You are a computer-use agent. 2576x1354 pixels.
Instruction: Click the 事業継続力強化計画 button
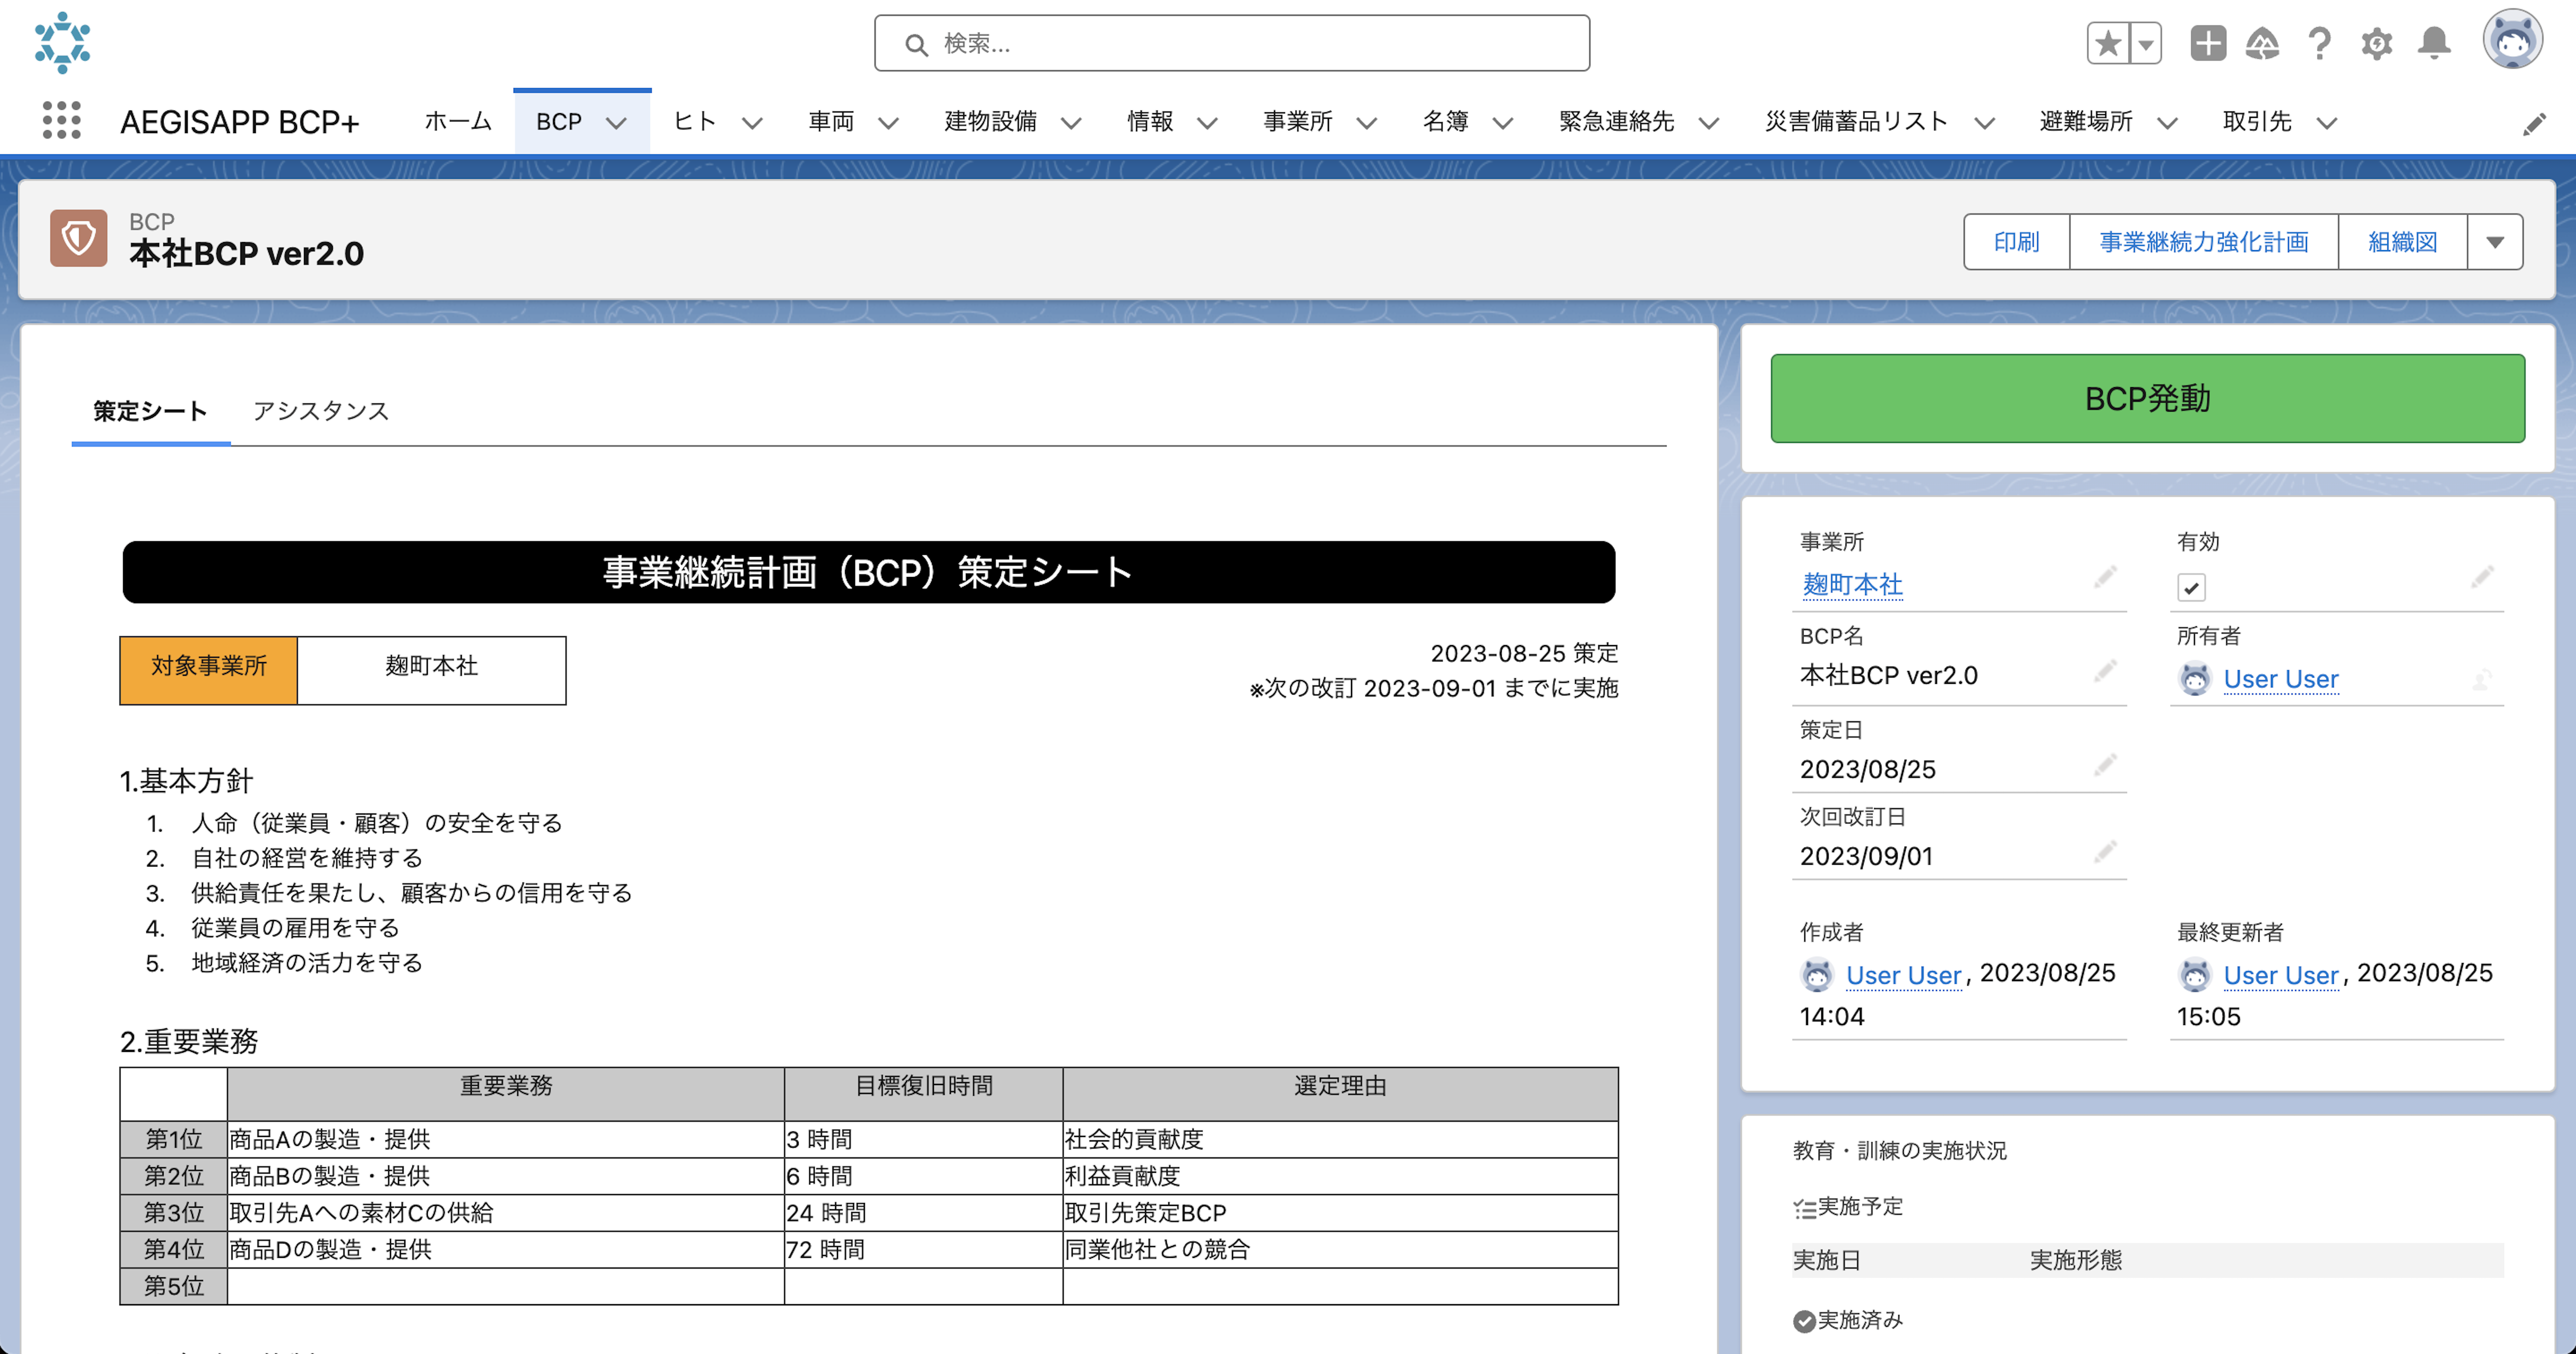(x=2204, y=242)
